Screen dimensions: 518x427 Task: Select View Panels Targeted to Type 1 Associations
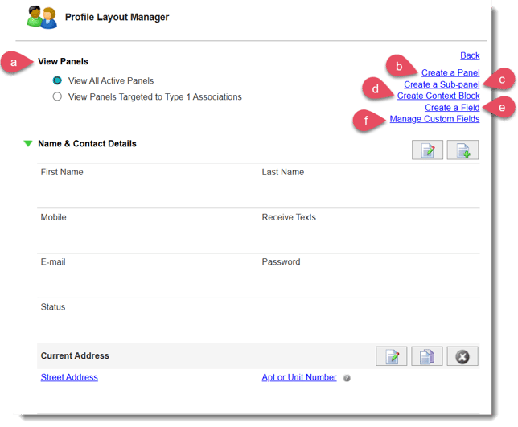click(57, 96)
